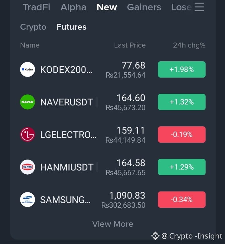Tap the LG logo icon
The height and width of the screenshot is (244, 225).
[x=28, y=135]
